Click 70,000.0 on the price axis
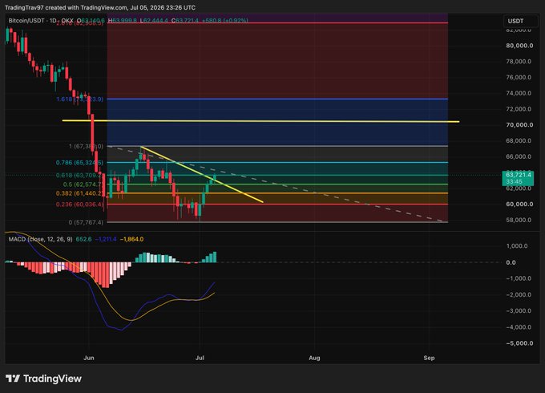This screenshot has height=393, width=545. [x=519, y=125]
